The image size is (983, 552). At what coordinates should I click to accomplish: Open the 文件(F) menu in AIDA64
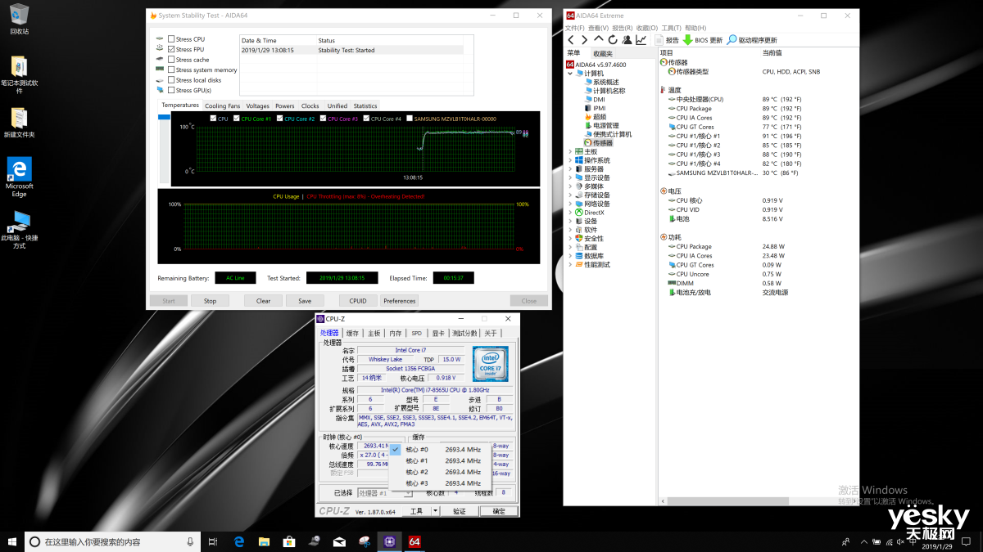[576, 28]
